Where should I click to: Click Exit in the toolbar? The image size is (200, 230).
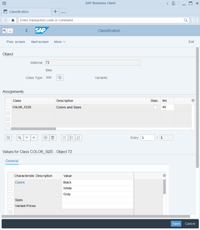(191, 42)
